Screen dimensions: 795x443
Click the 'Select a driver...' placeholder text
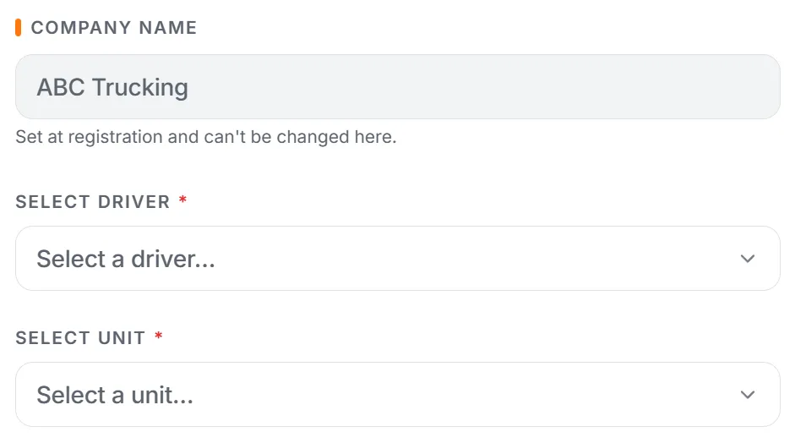click(x=126, y=259)
